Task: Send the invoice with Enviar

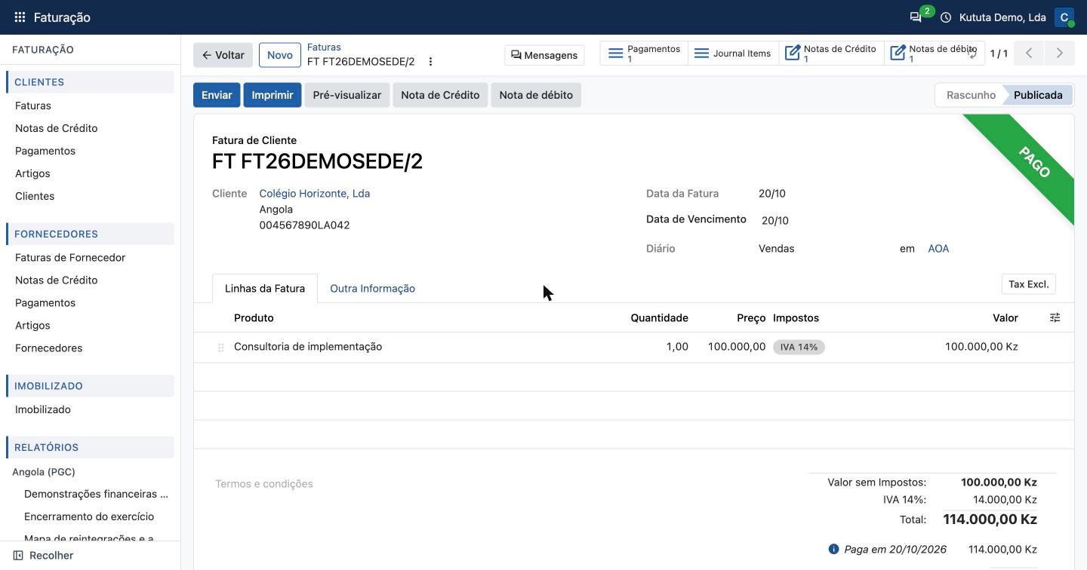Action: (217, 95)
